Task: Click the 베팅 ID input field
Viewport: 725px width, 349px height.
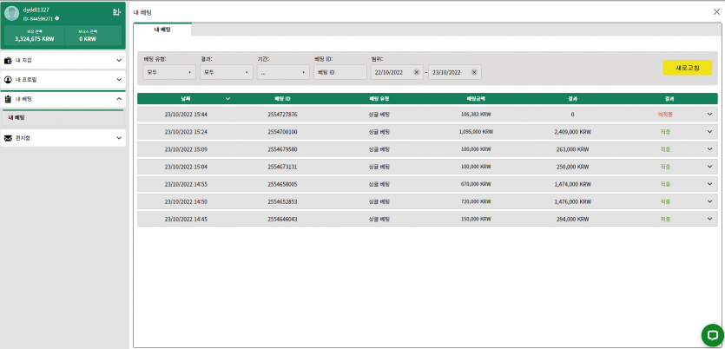Action: (340, 72)
